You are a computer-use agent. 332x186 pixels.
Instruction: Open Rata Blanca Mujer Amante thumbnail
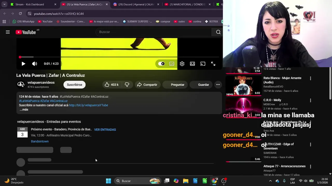click(243, 86)
